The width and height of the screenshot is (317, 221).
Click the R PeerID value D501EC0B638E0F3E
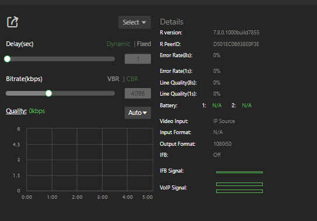coord(236,44)
